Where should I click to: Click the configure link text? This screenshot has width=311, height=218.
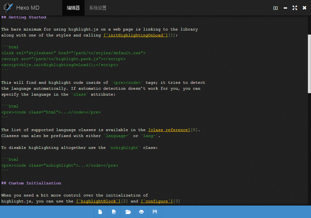pos(157,201)
